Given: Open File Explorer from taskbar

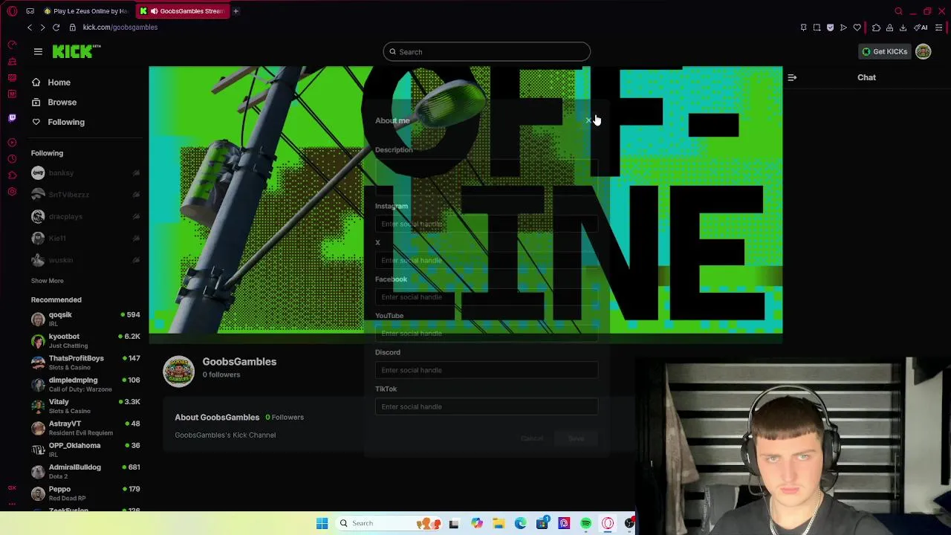Looking at the screenshot, I should tap(499, 523).
